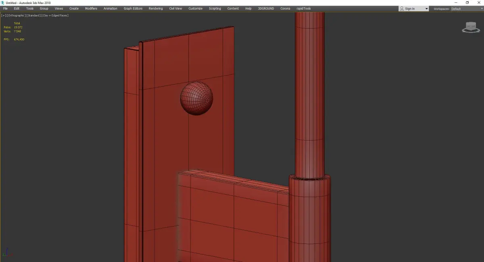The height and width of the screenshot is (262, 484).
Task: Open the [Clay + Edged Faces] viewport menu
Action: (54, 15)
